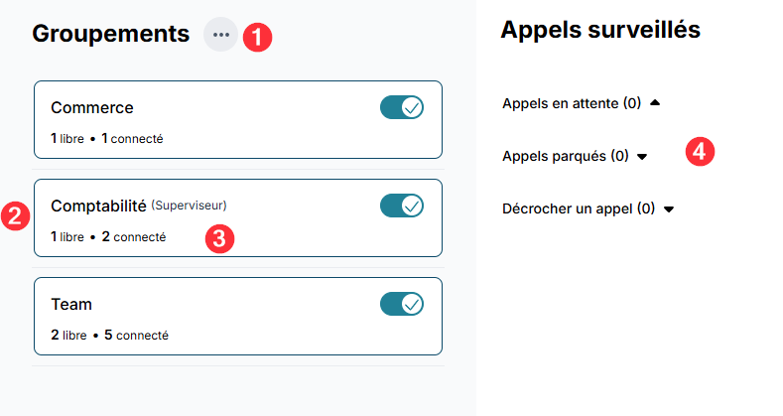Click Team's 2 libre 5 connecté status
Screen dimensions: 783x416
109,336
